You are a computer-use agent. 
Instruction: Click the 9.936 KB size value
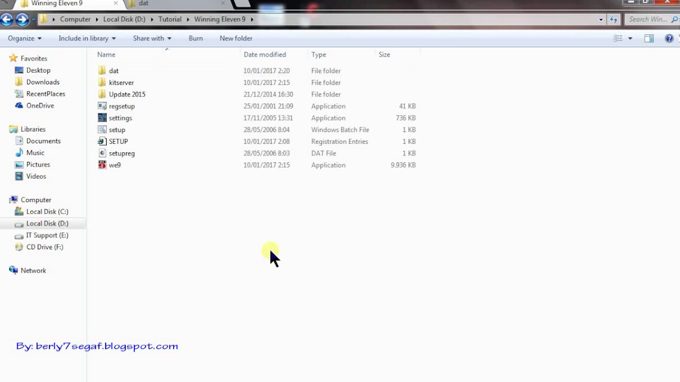click(x=403, y=165)
